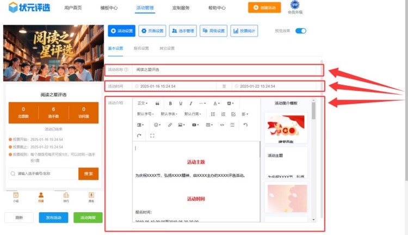Image resolution: width=408 pixels, height=235 pixels.
Task: Open 模板中心 in the top navigation
Action: tap(109, 8)
